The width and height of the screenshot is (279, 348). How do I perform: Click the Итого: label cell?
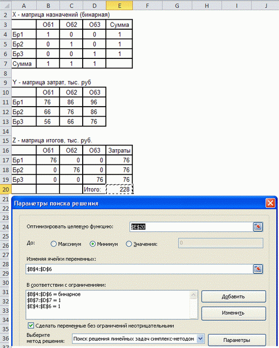click(x=94, y=189)
